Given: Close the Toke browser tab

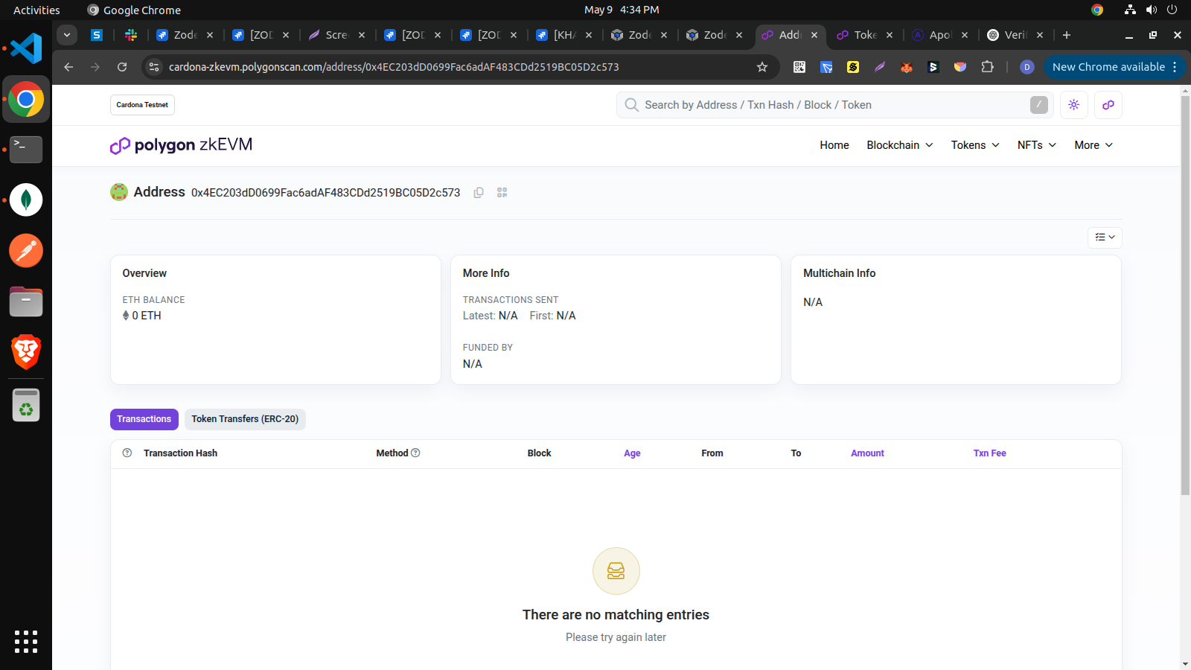Looking at the screenshot, I should 890,35.
